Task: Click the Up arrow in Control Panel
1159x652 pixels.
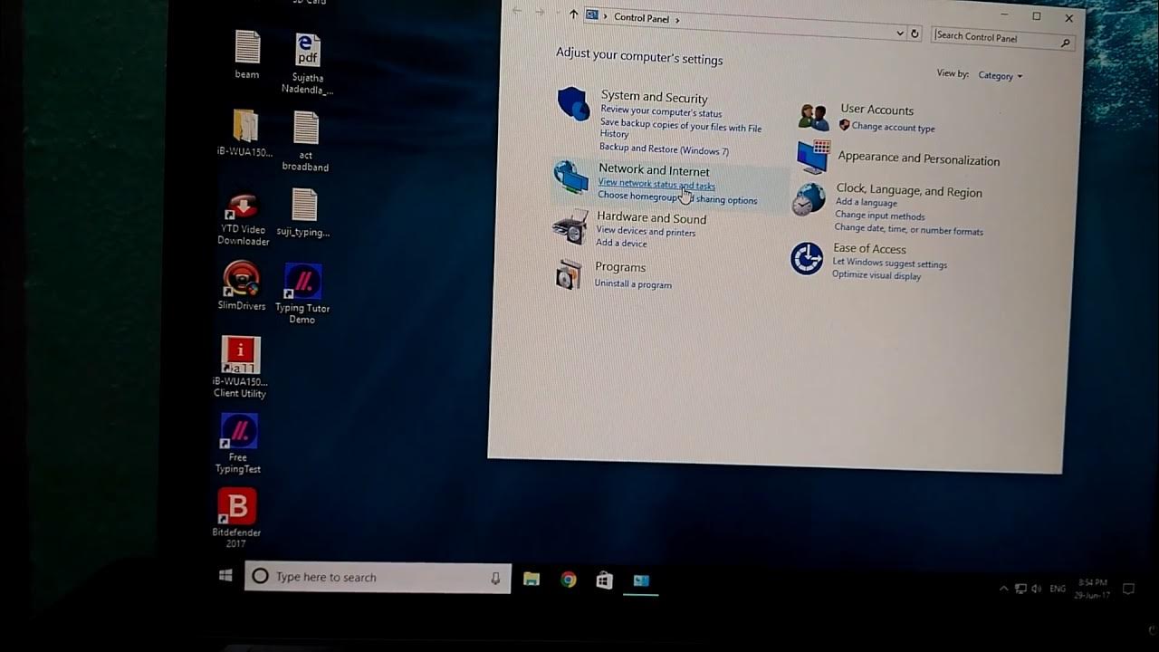Action: 573,14
